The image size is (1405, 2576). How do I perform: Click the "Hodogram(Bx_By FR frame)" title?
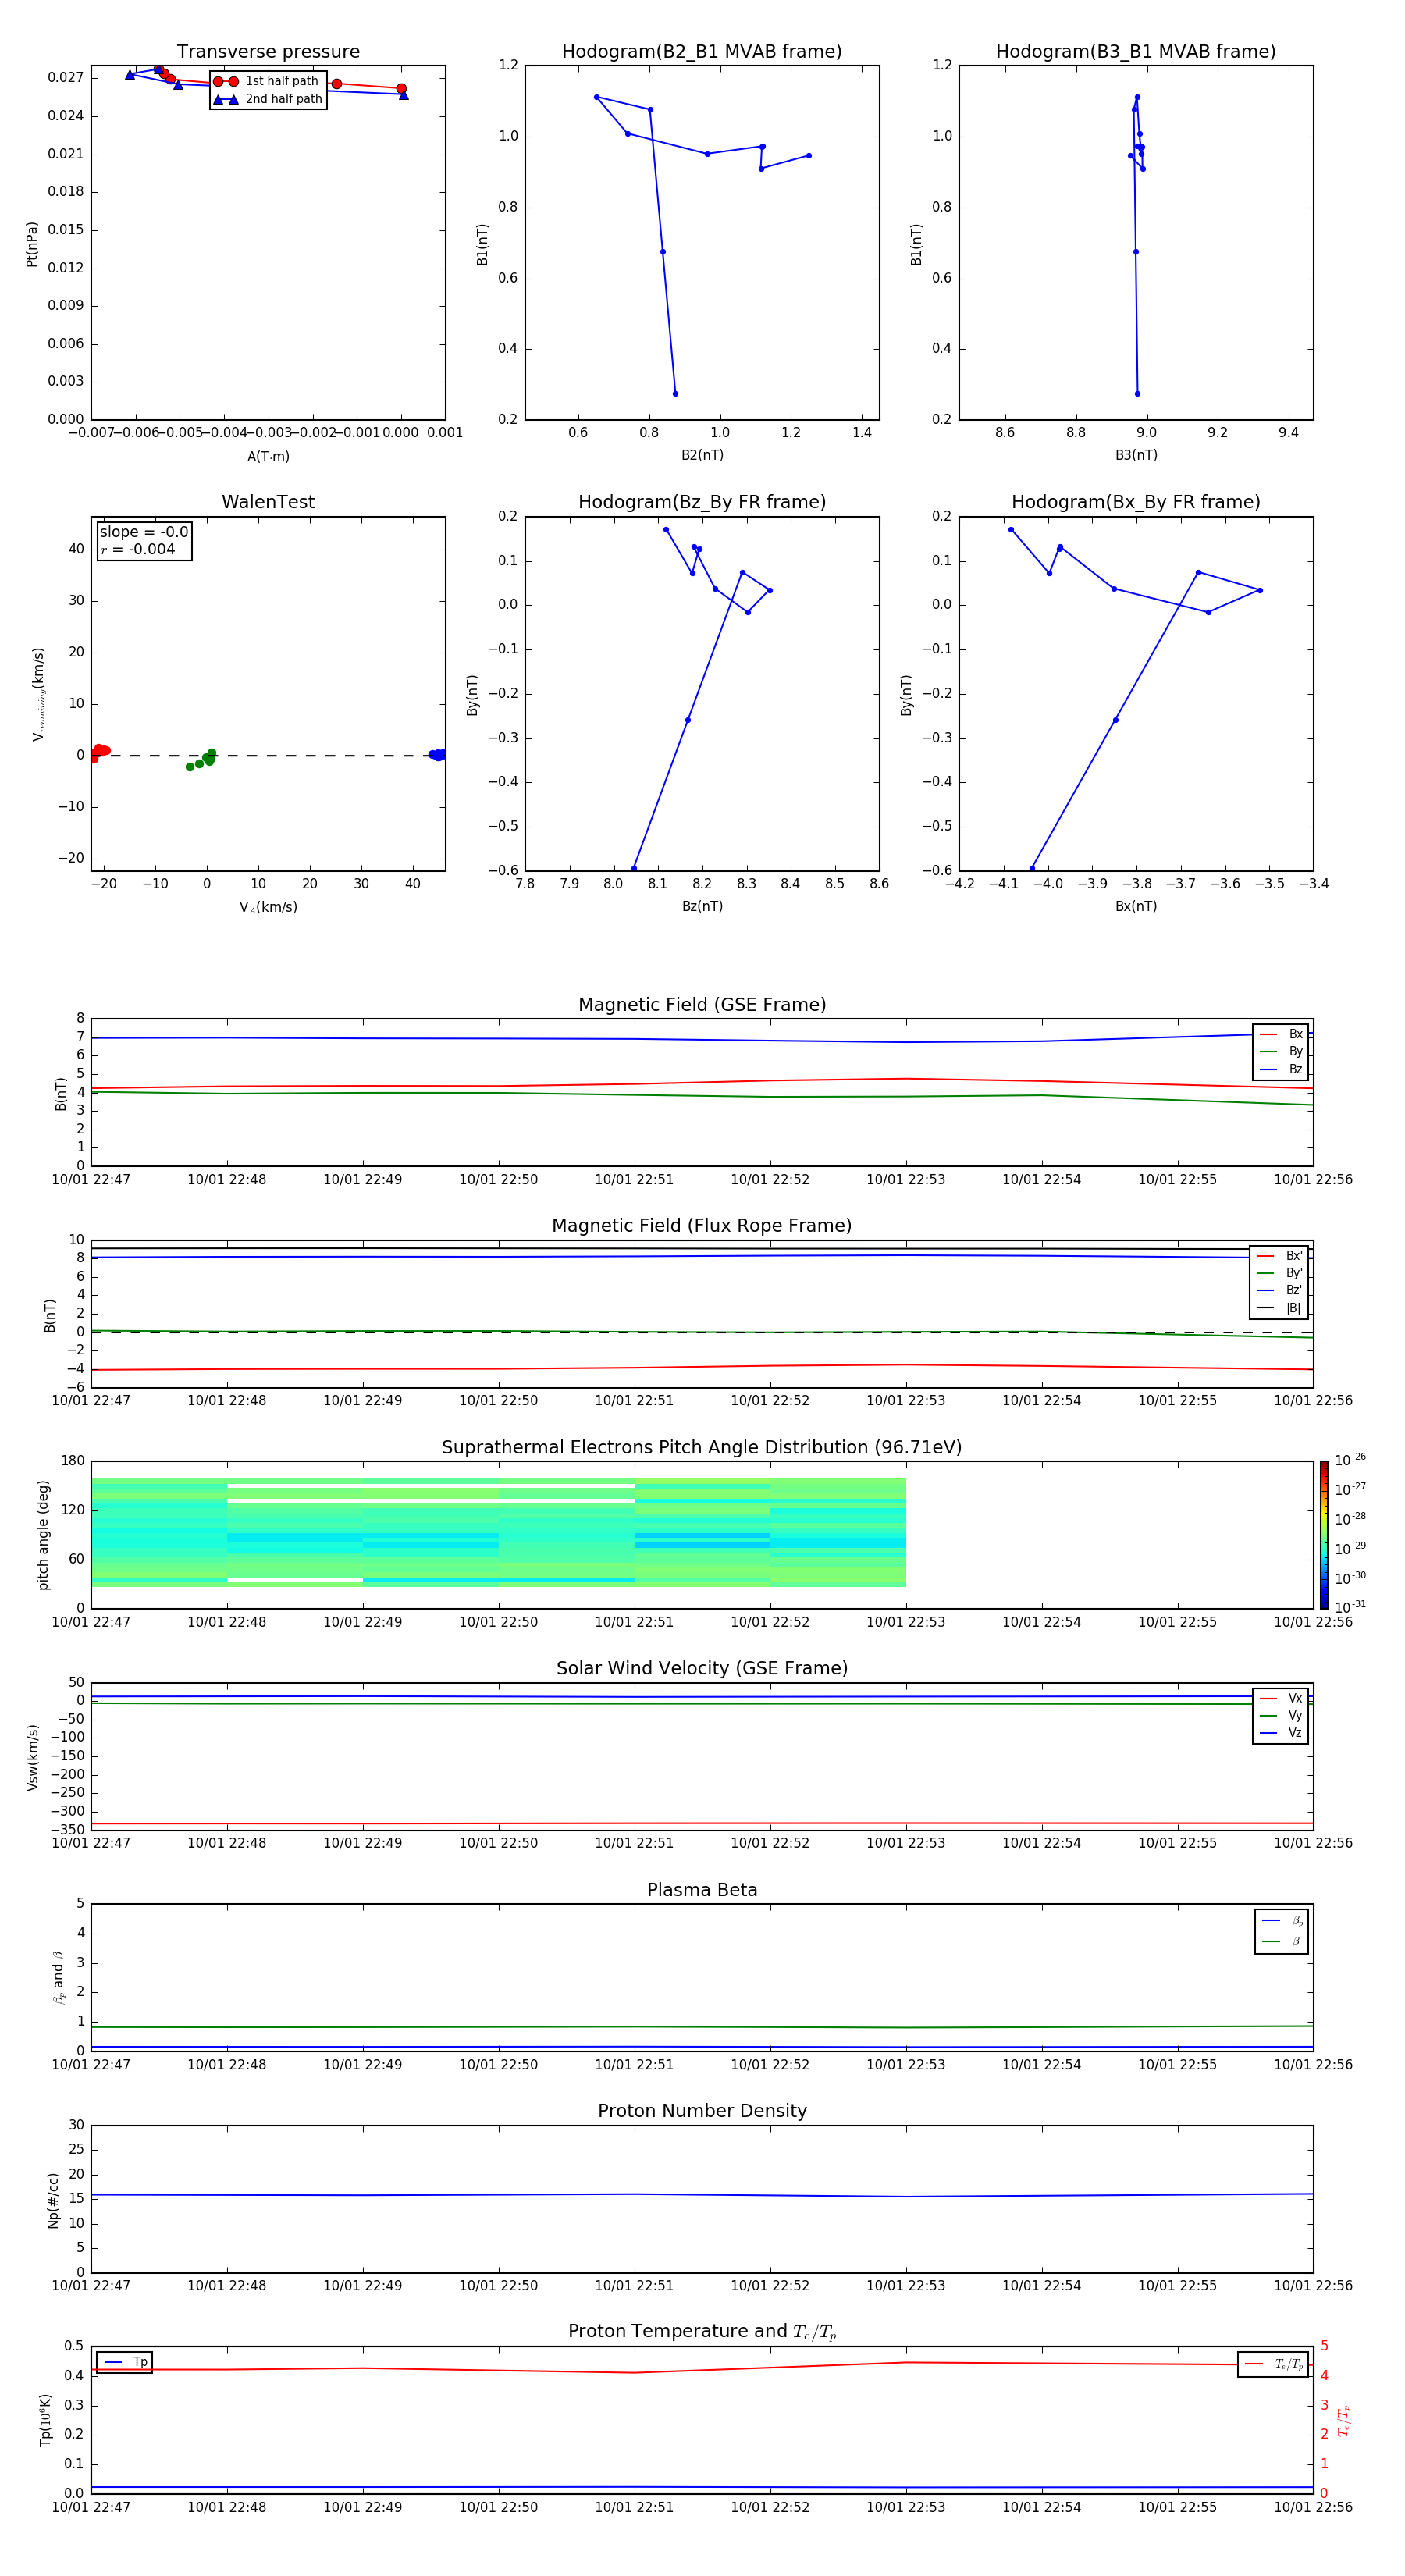pyautogui.click(x=1136, y=502)
